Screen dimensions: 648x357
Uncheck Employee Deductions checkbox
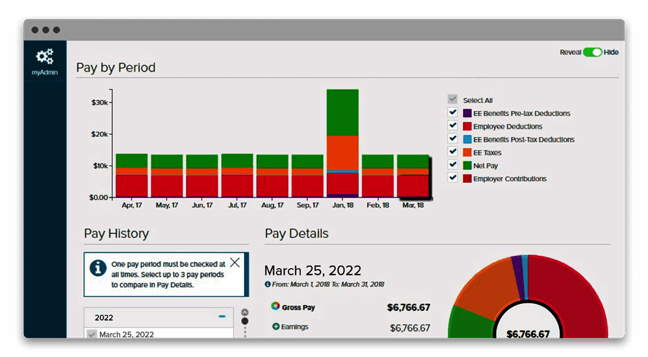tap(452, 126)
